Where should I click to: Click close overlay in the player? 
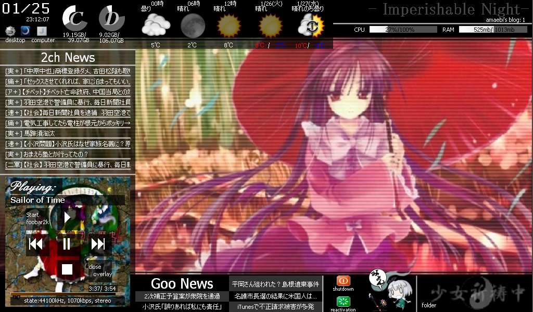click(x=100, y=270)
